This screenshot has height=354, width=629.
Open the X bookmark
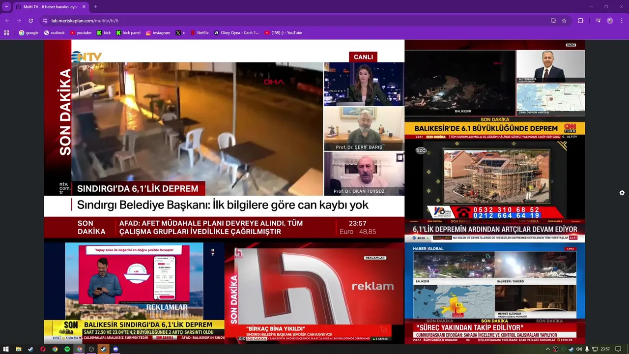click(x=180, y=33)
